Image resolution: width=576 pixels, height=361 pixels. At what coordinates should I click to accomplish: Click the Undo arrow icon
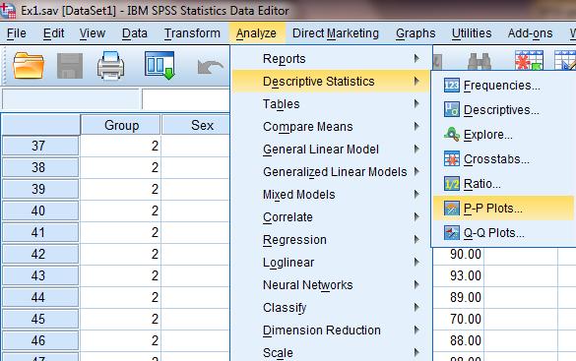point(210,67)
